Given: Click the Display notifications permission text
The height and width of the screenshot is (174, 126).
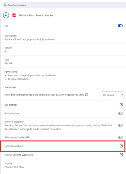Looking at the screenshot, I should 19,79.
